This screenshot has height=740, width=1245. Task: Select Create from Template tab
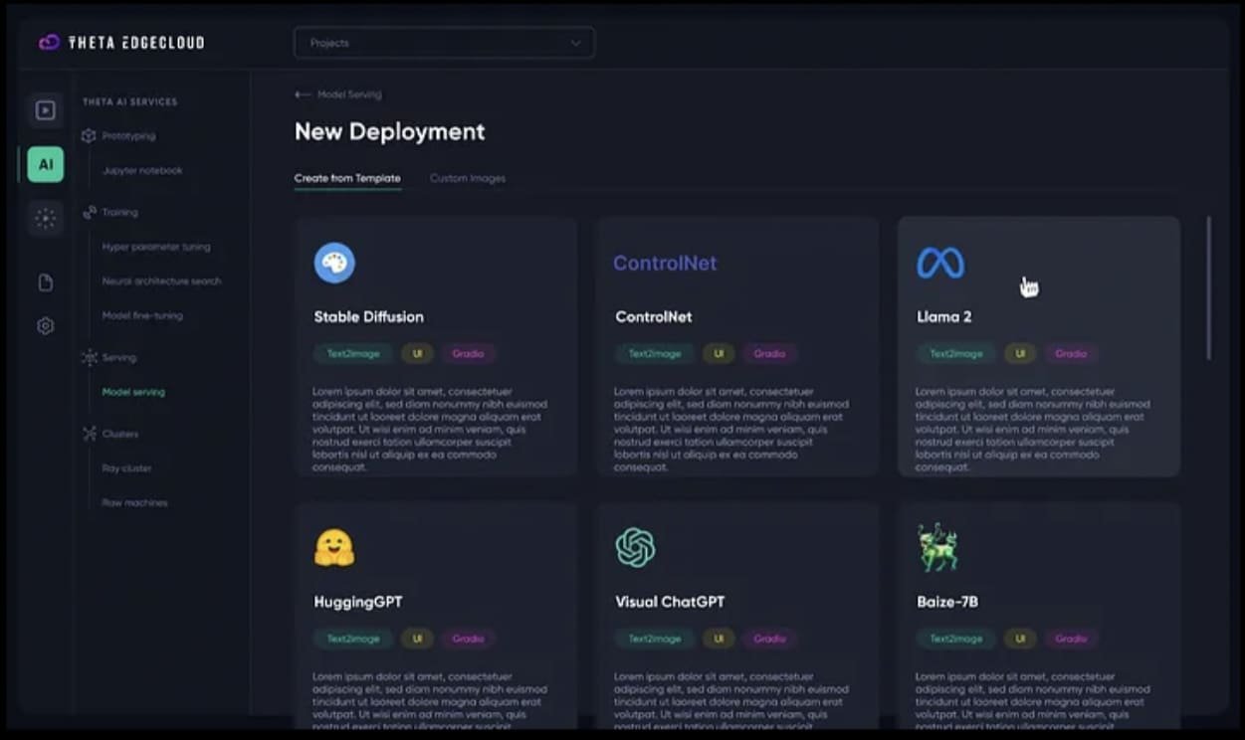347,179
